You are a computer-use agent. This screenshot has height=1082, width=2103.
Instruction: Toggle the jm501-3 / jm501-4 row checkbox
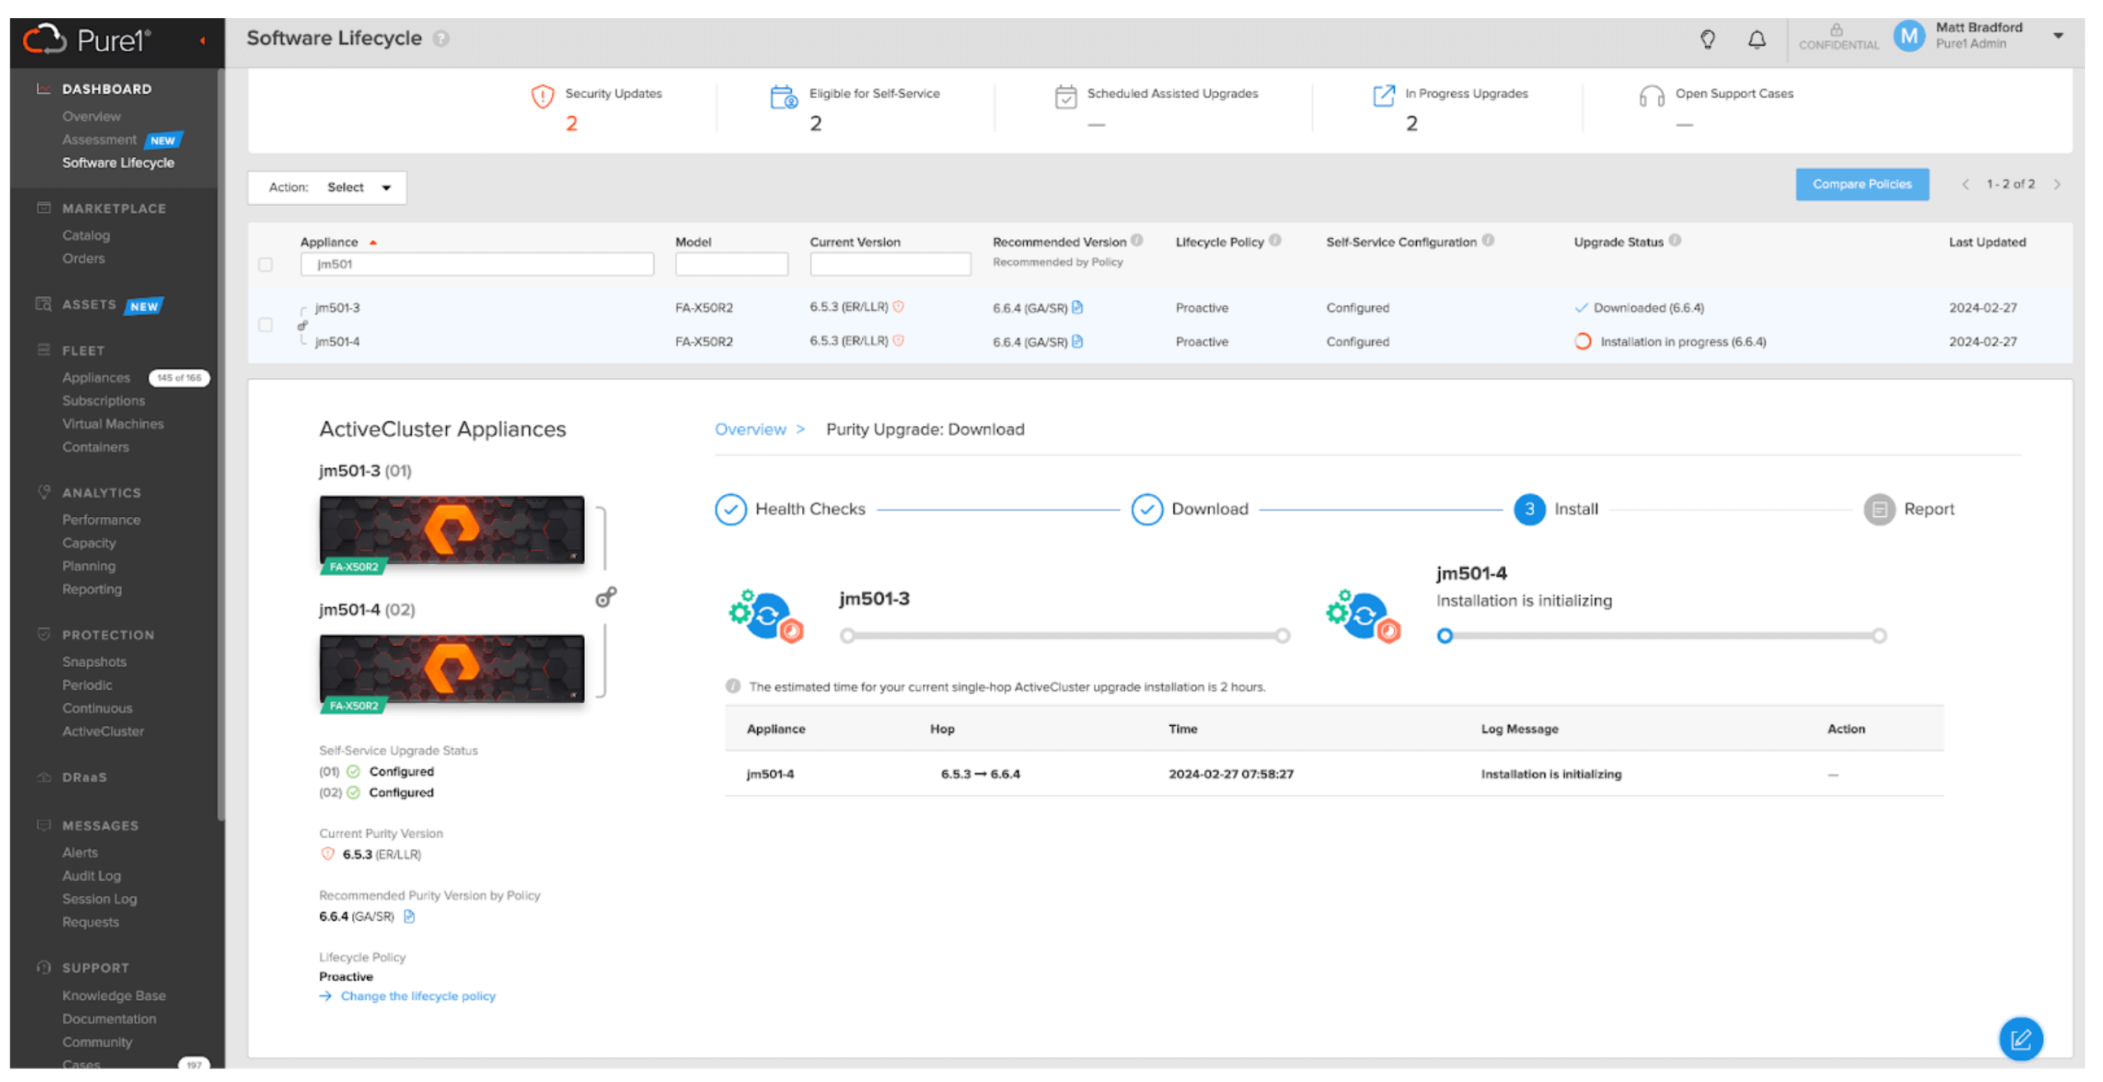[265, 325]
